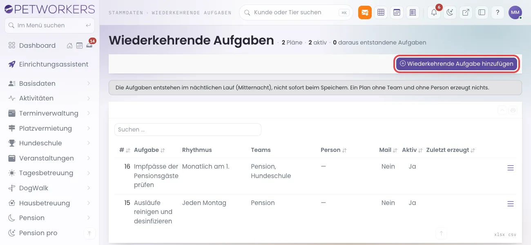Click 'Pension, Hundeschule' teams cell
Viewport: 531px width, 245px height.
click(x=271, y=171)
